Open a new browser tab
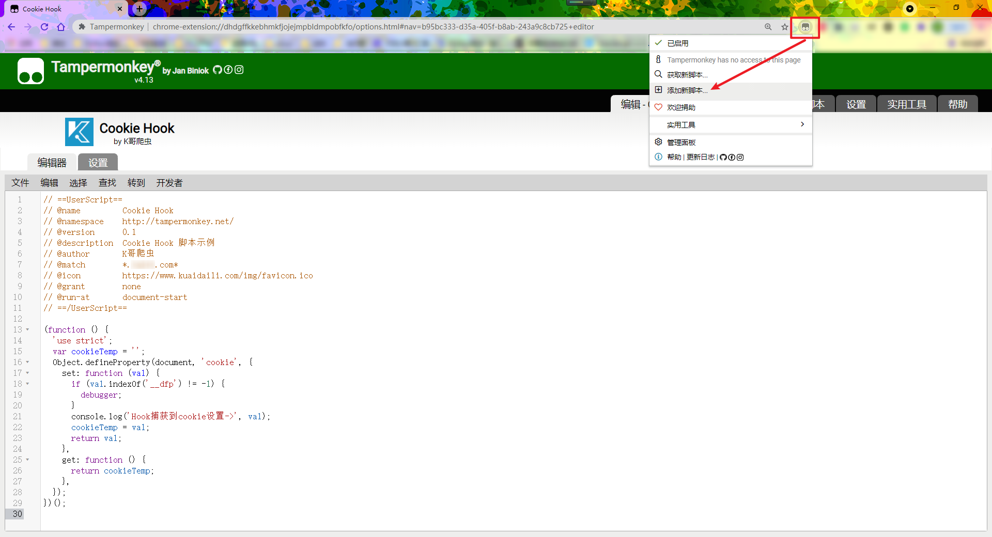This screenshot has height=537, width=992. pos(139,9)
